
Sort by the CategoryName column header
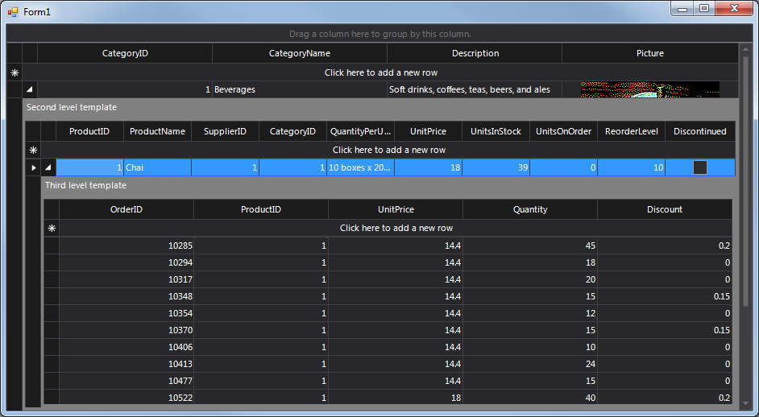tap(299, 53)
